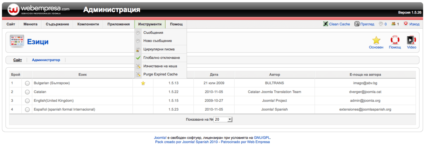The image size is (426, 147).
Task: Click the default star in Bulgarian row
Action: pyautogui.click(x=143, y=83)
